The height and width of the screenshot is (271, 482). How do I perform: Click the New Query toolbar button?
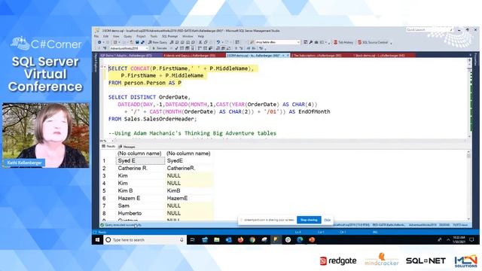point(157,42)
